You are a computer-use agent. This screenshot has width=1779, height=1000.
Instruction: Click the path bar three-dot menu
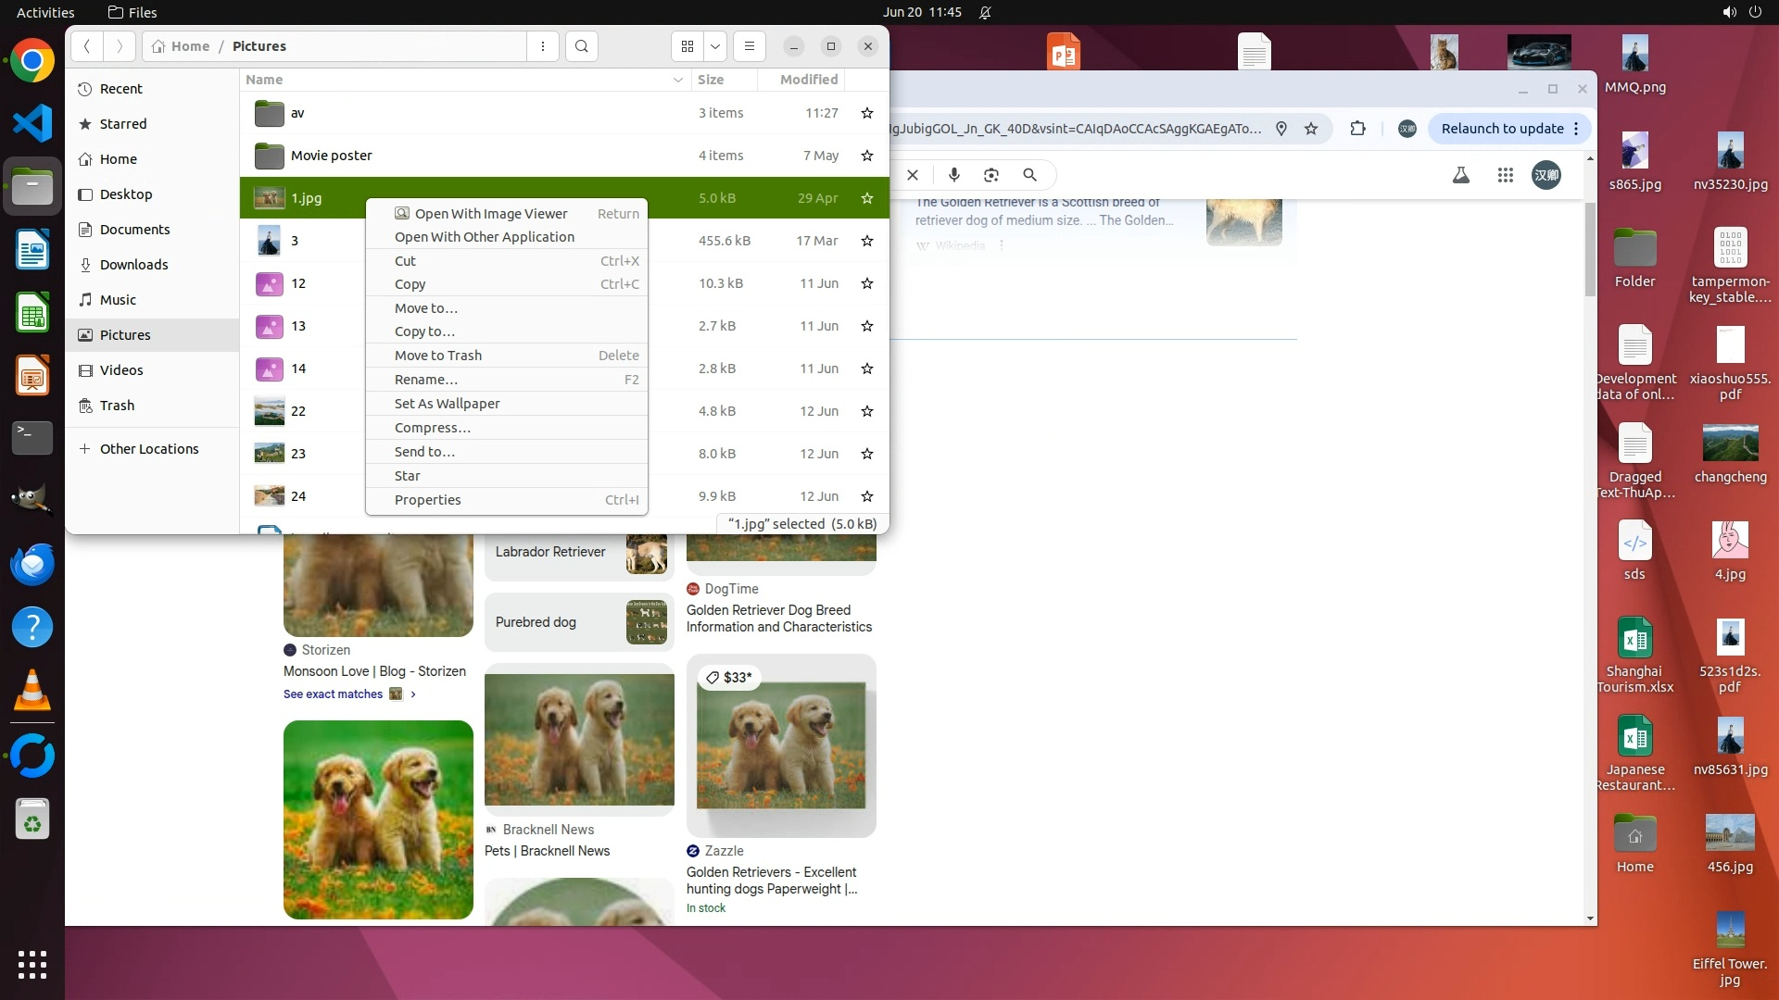(x=543, y=46)
